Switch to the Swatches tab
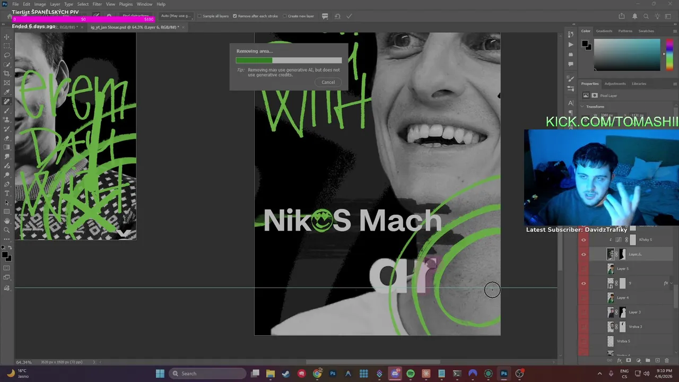The image size is (679, 382). (x=646, y=31)
